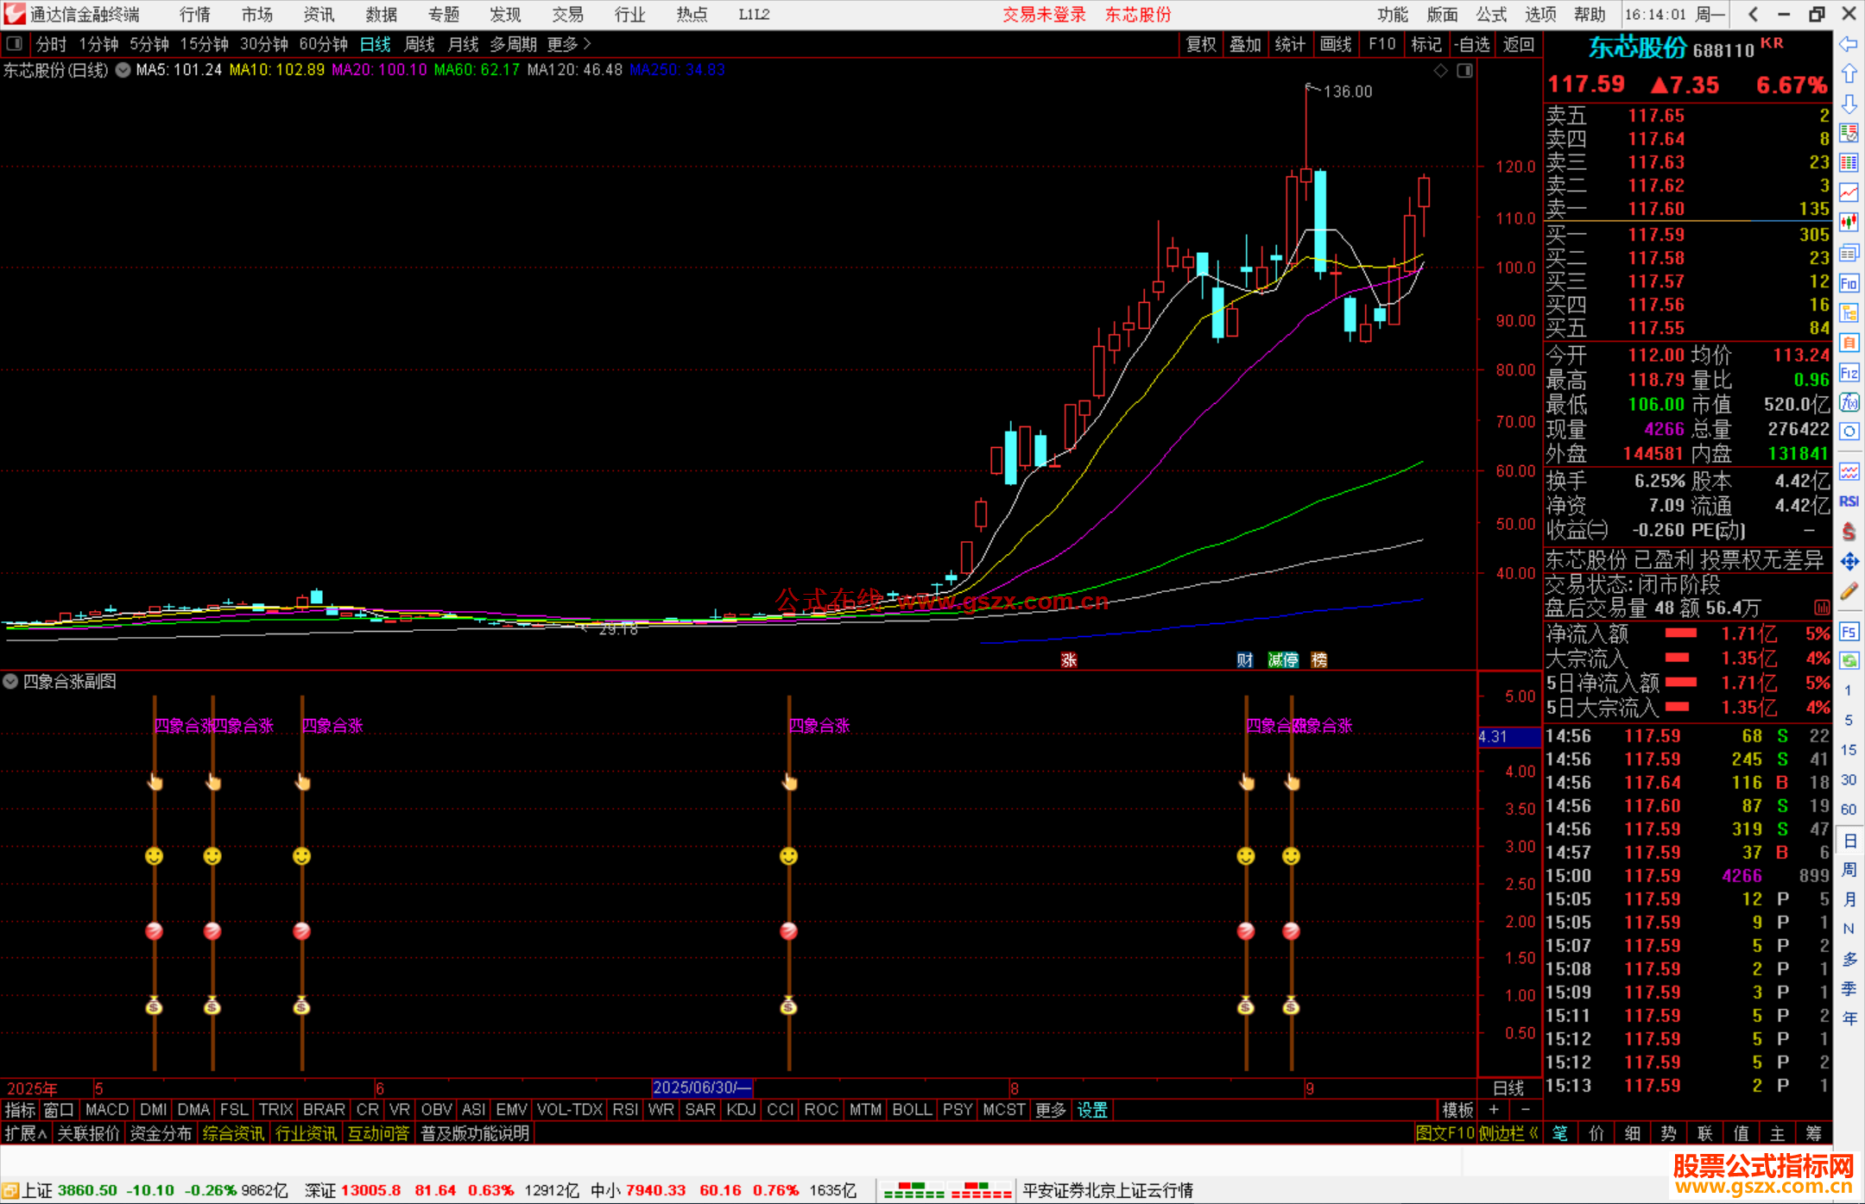Screen dimensions: 1865x1204
Task: Open the 行情 menu
Action: point(195,15)
